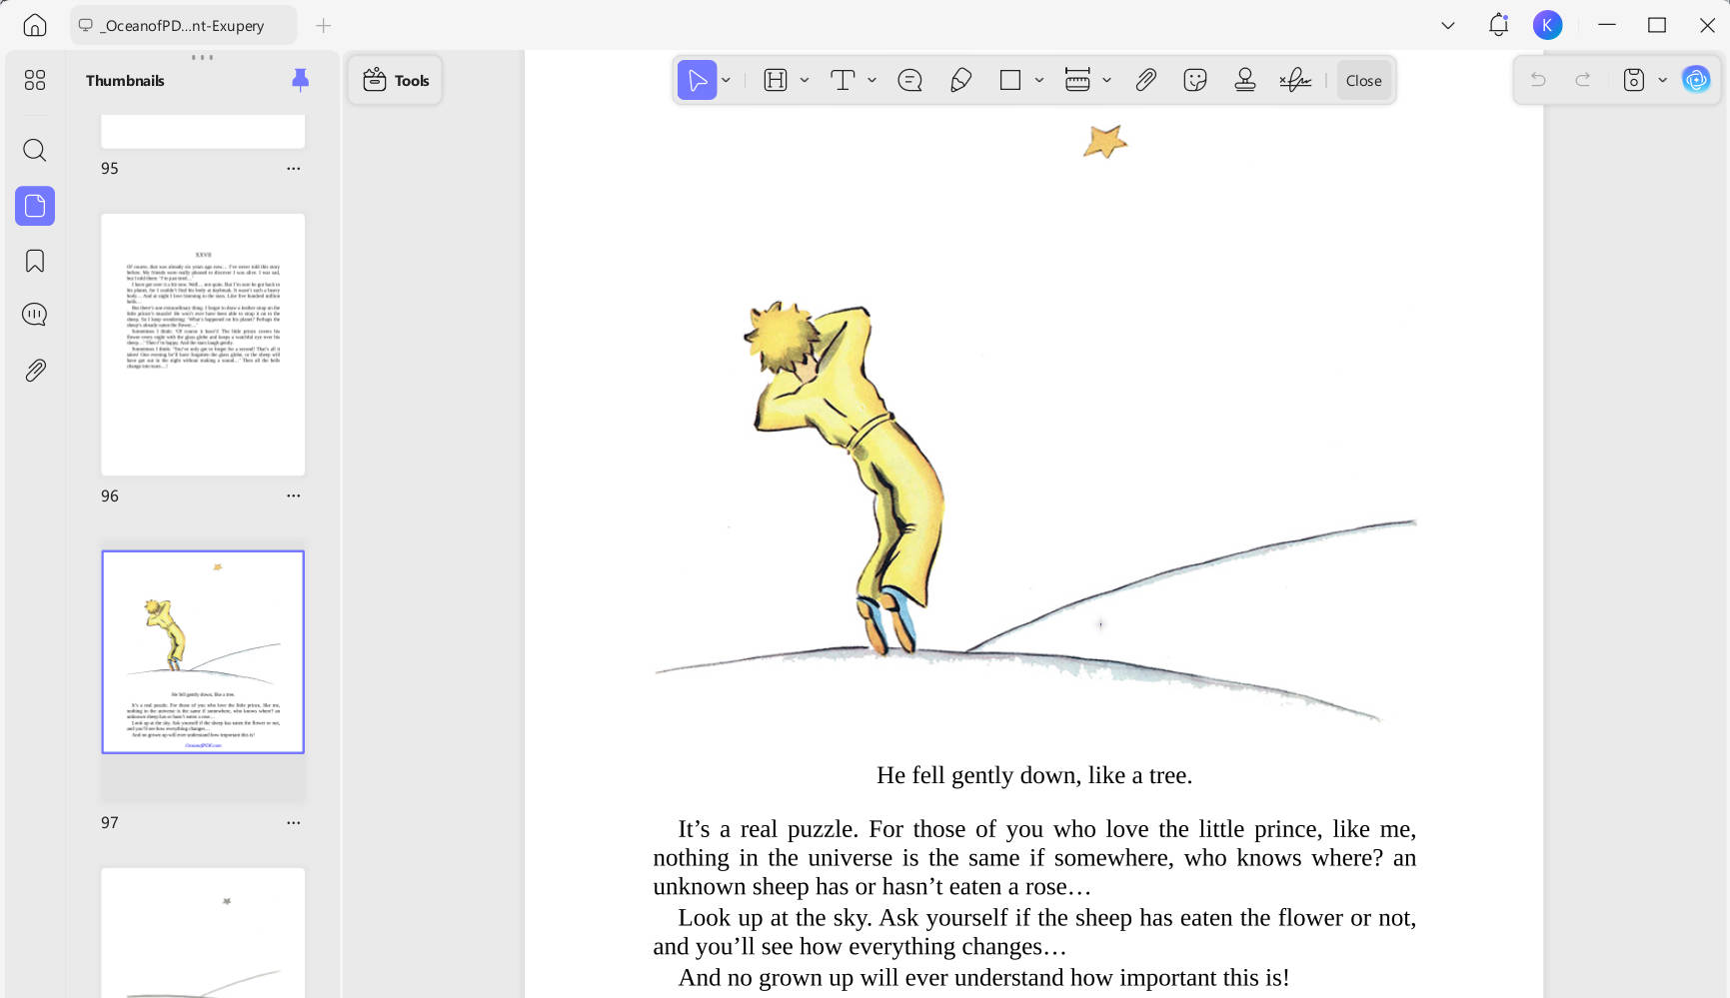
Task: Select the page thumbnails sidebar icon
Action: (35, 206)
